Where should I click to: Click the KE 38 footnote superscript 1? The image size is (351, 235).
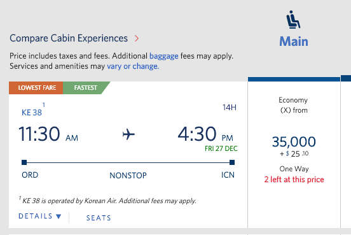(x=44, y=104)
